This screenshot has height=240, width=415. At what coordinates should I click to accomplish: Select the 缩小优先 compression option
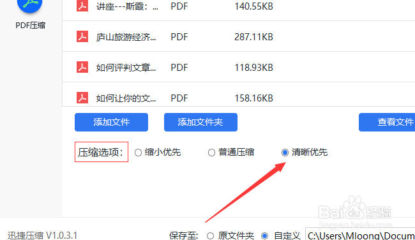(138, 153)
